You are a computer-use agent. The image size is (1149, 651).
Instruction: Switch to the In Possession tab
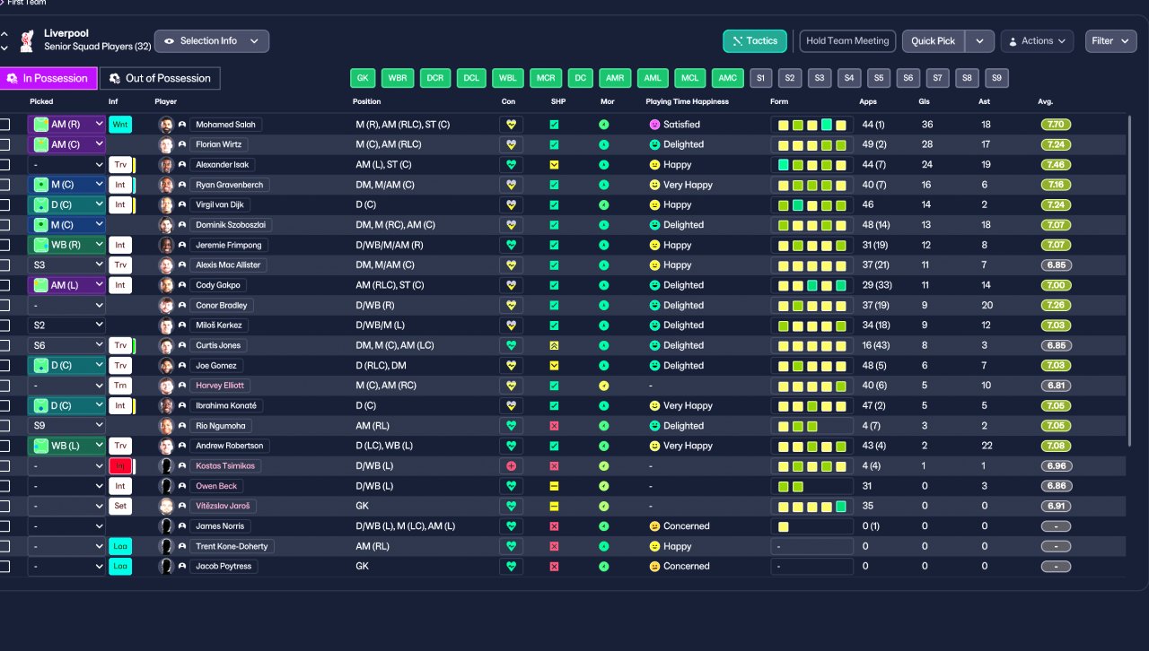[x=48, y=78]
